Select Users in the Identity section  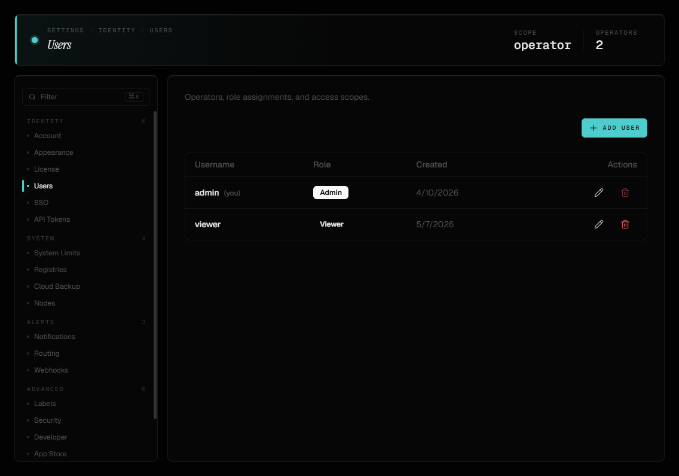tap(43, 186)
